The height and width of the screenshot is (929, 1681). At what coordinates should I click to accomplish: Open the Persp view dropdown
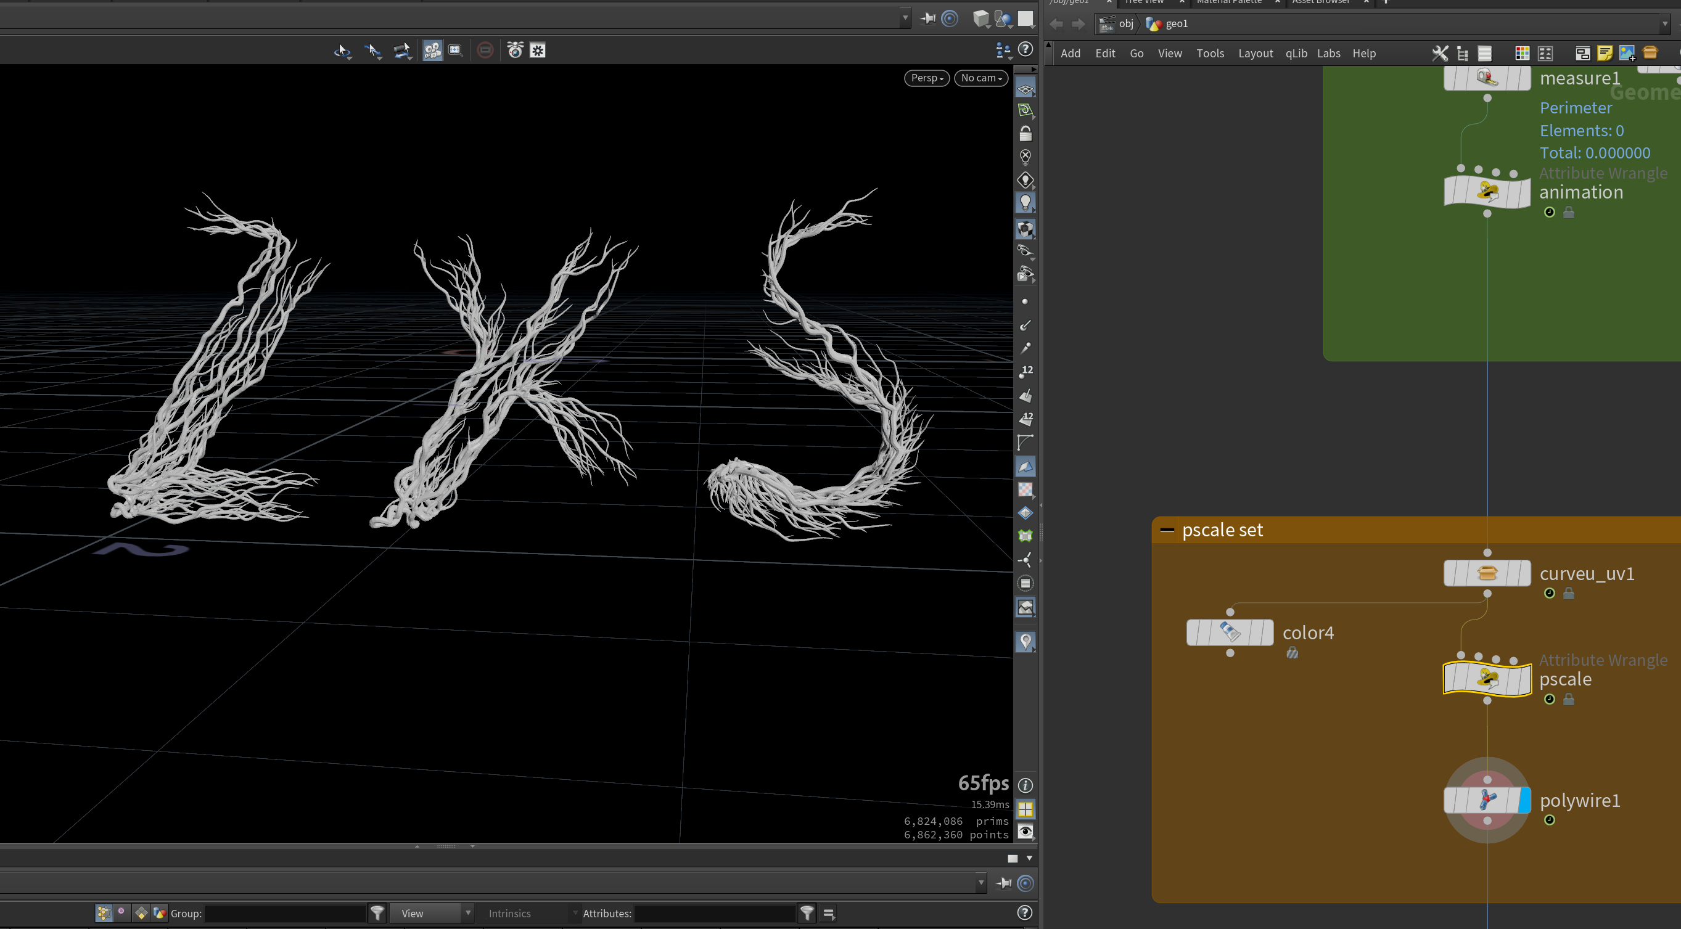tap(927, 78)
